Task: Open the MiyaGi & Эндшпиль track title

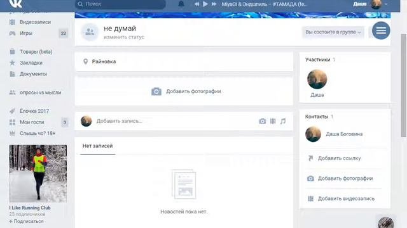Action: click(264, 4)
